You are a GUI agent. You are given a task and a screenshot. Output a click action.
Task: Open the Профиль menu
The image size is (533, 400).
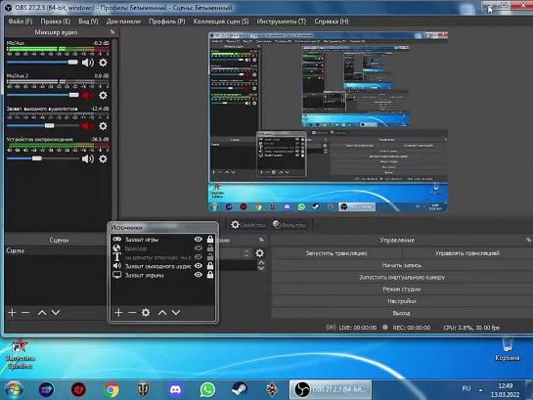click(167, 22)
